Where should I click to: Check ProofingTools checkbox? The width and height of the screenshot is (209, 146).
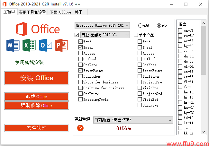coord(80,99)
